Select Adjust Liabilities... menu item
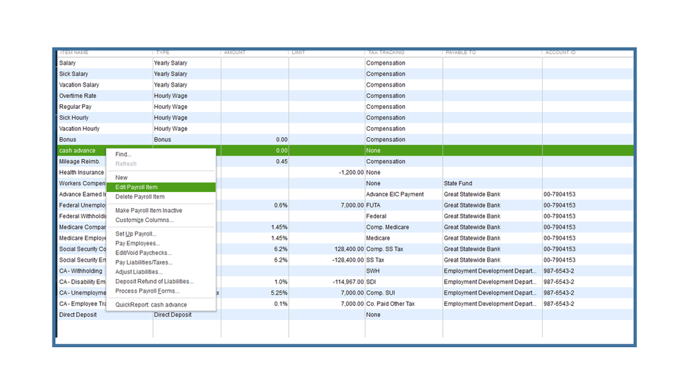Screen dimensions: 689x387 click(139, 272)
